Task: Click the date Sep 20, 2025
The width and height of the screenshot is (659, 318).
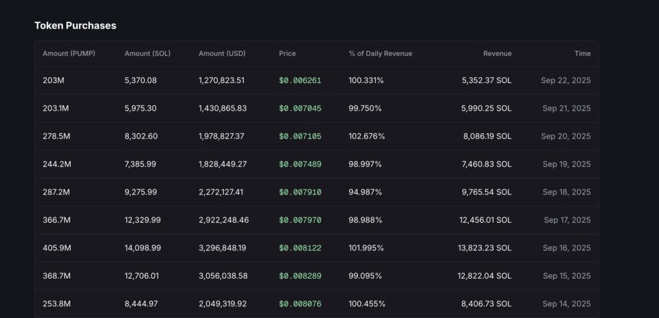Action: (x=566, y=136)
